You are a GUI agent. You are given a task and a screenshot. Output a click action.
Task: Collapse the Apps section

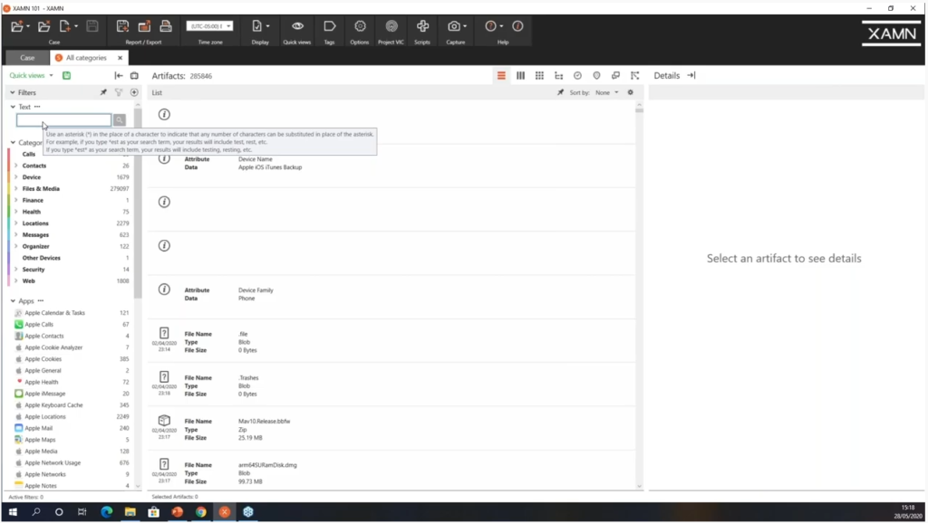tap(13, 301)
